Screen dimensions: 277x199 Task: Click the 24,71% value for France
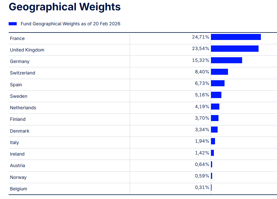[x=201, y=37]
